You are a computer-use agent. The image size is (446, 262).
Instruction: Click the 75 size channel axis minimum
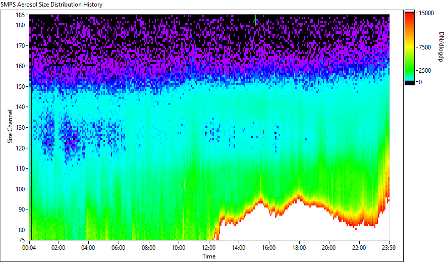pos(21,240)
